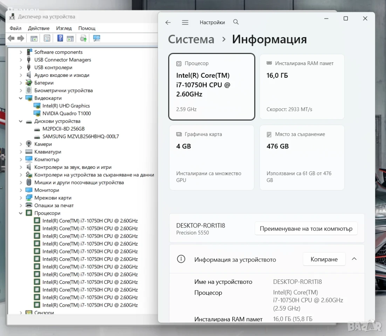Go back in Settings window
Screen dimensions: 386x336
pyautogui.click(x=168, y=22)
